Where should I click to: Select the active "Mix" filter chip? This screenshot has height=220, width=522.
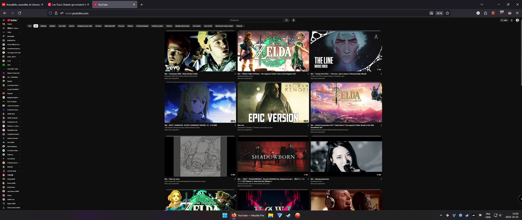point(36,26)
